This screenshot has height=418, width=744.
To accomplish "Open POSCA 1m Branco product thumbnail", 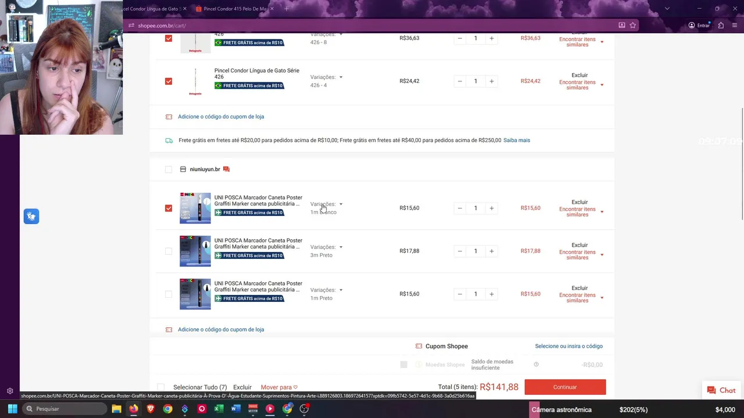I will coord(195,208).
